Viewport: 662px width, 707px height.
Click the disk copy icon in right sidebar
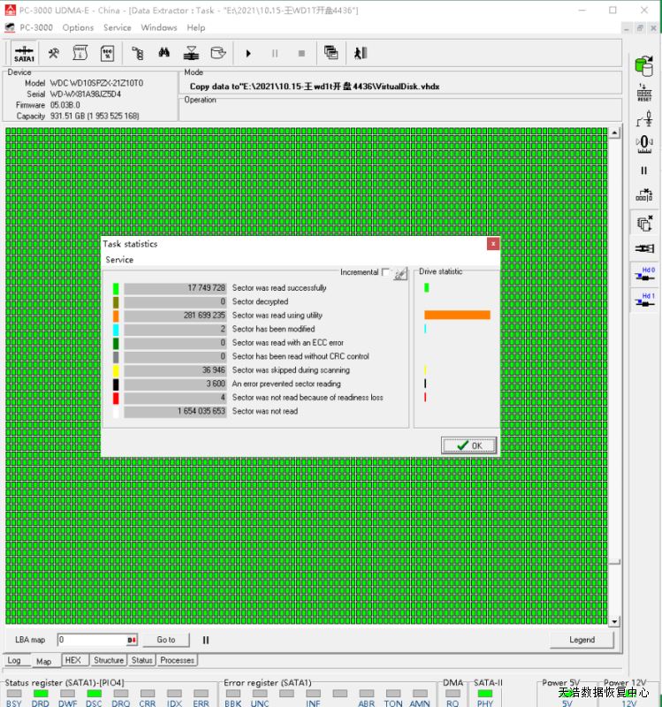click(644, 66)
